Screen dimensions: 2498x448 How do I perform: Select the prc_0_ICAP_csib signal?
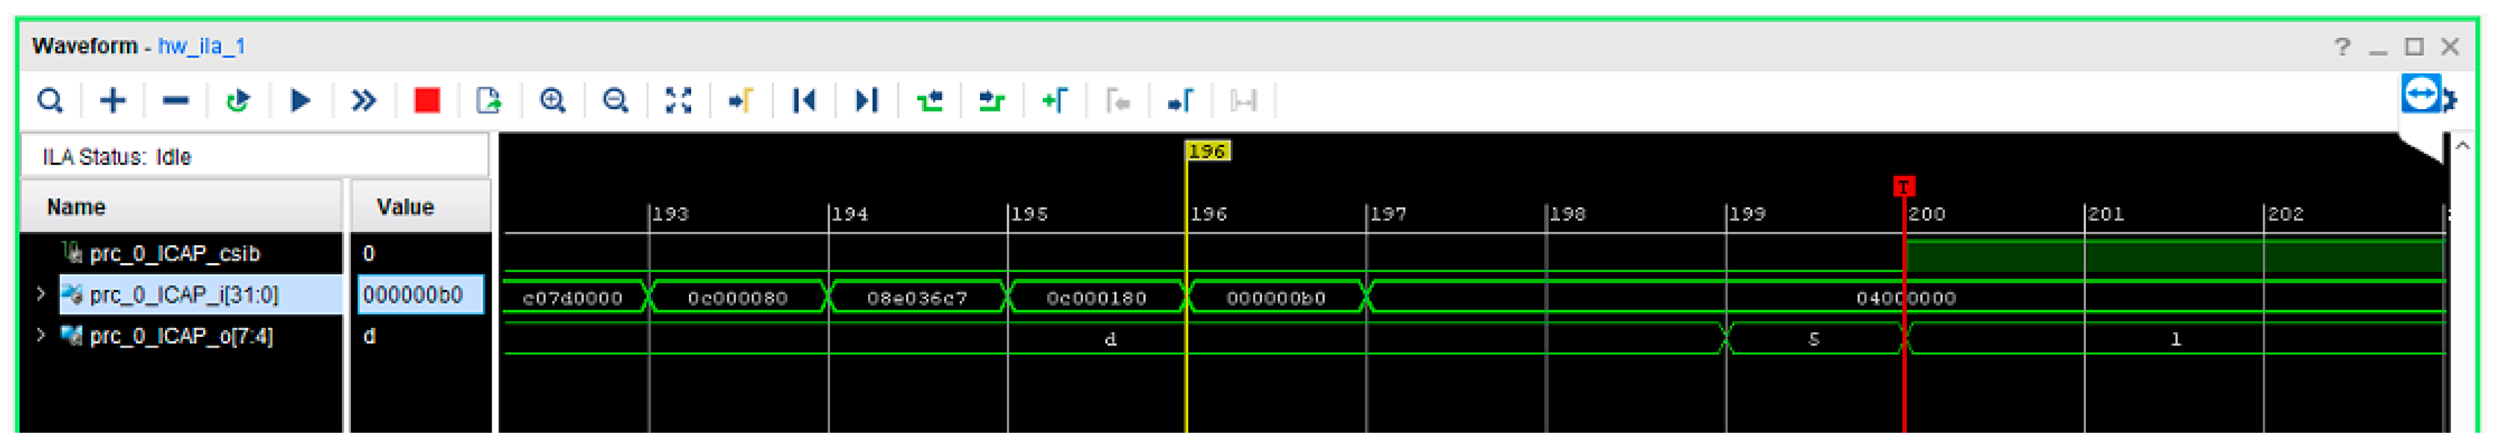175,253
